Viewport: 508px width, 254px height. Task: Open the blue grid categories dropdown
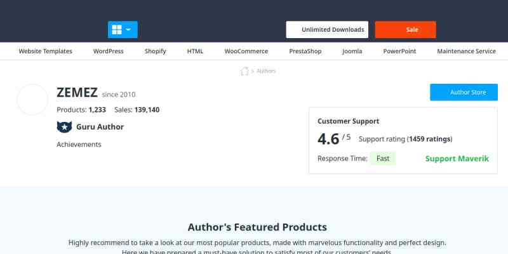point(123,30)
